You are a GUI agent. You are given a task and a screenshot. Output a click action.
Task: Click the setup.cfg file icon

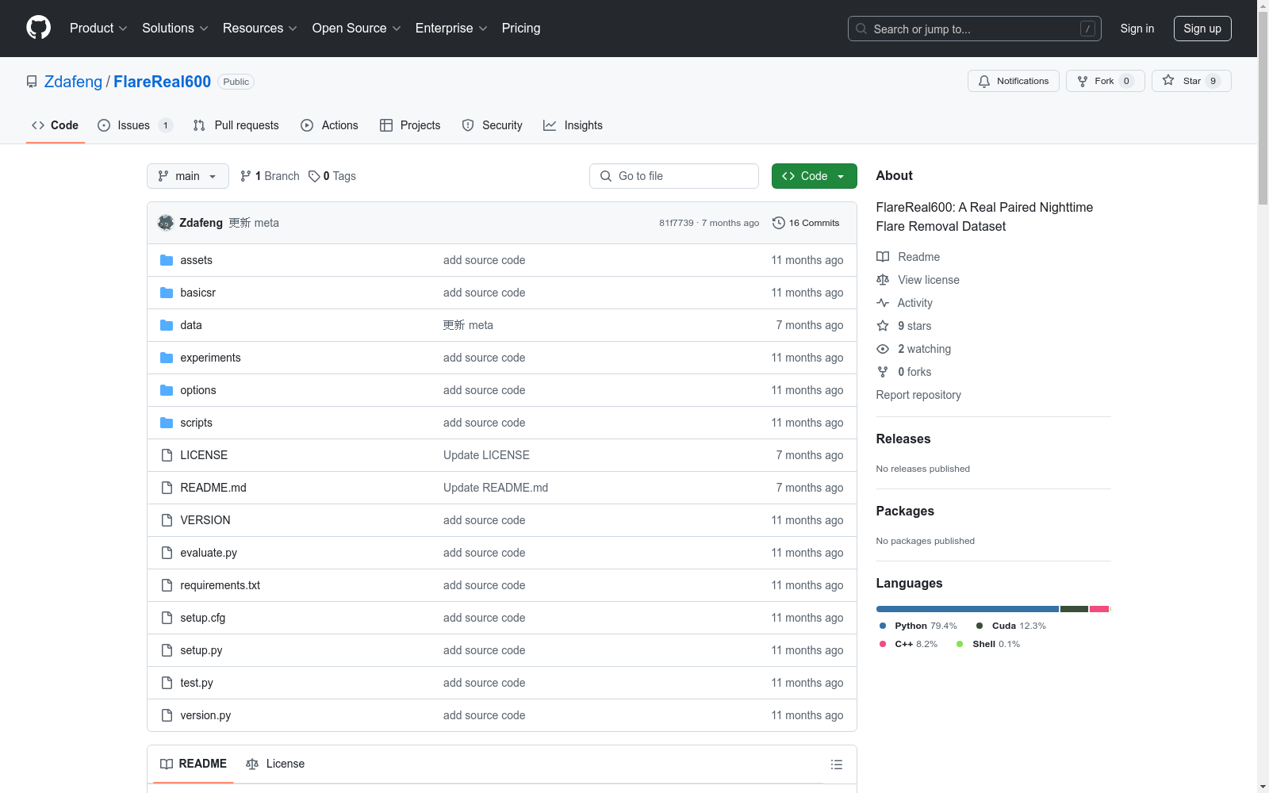167,618
